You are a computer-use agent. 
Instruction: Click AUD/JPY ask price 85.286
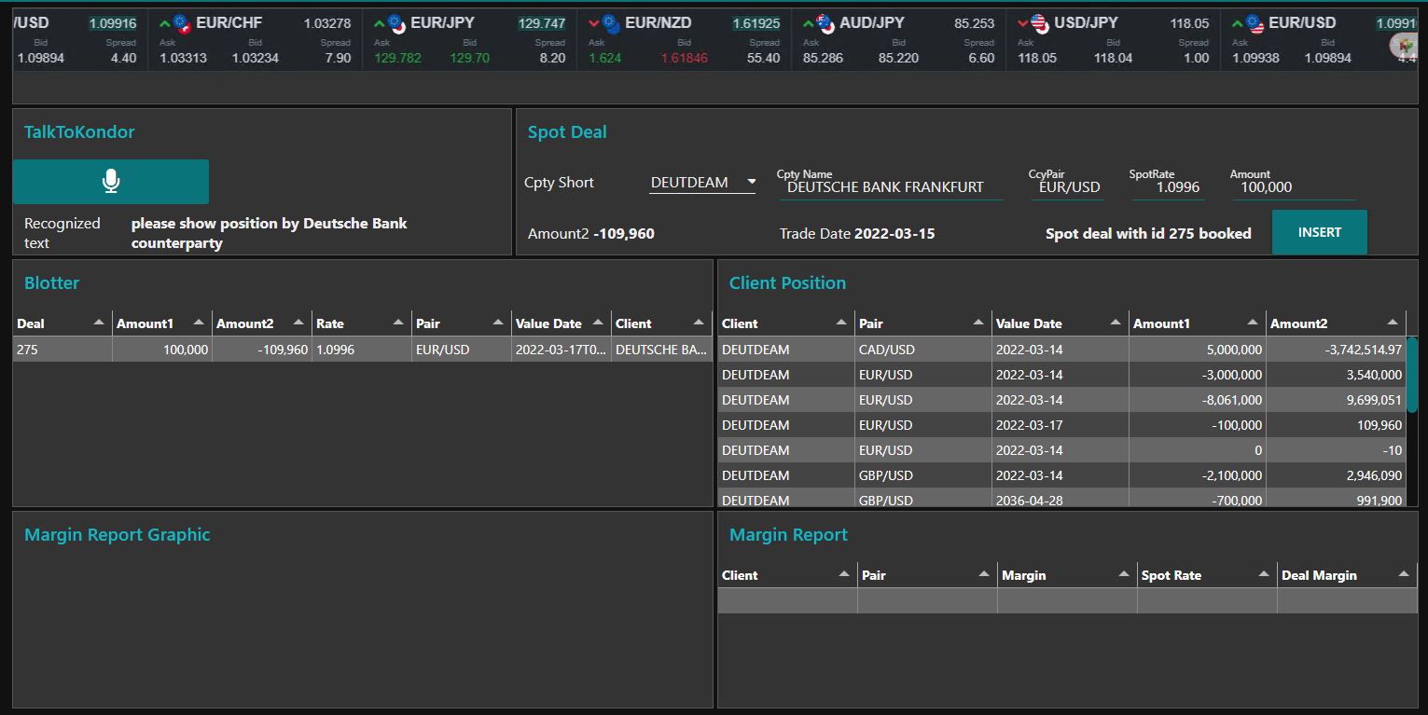[x=823, y=58]
